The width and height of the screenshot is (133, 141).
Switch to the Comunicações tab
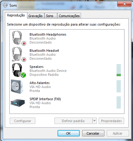click(69, 16)
